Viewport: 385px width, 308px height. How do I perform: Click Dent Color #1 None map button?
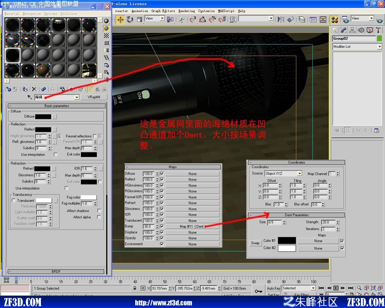(x=318, y=241)
